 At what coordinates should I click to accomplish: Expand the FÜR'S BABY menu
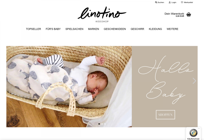[x=53, y=29]
